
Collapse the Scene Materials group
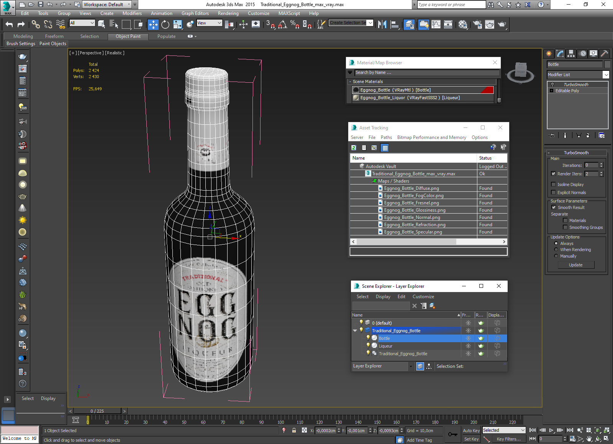[350, 82]
